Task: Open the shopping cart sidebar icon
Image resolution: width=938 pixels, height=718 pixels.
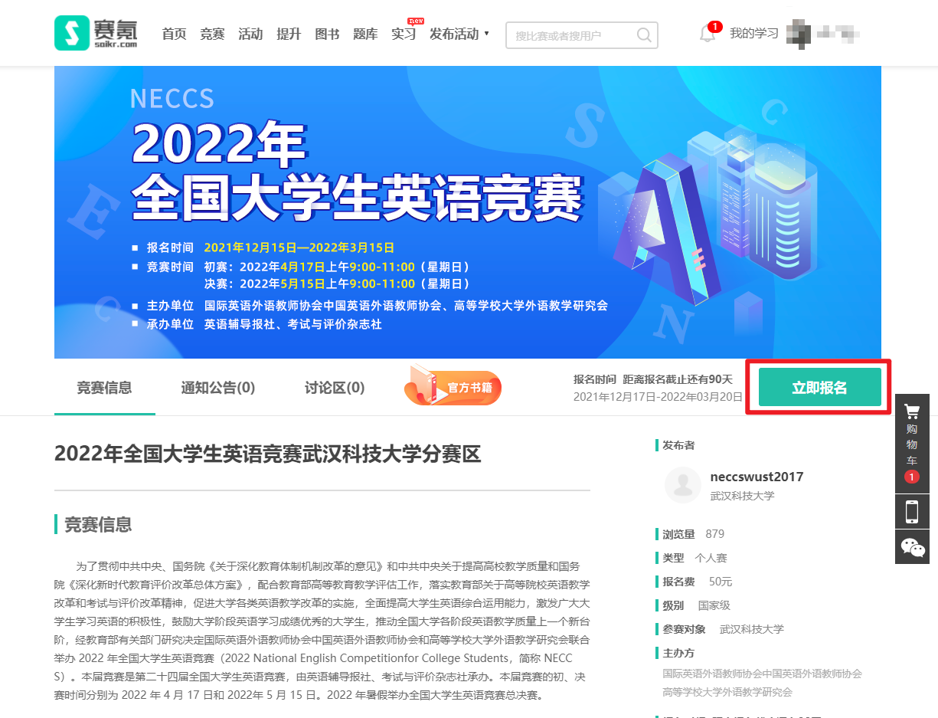Action: click(x=912, y=444)
